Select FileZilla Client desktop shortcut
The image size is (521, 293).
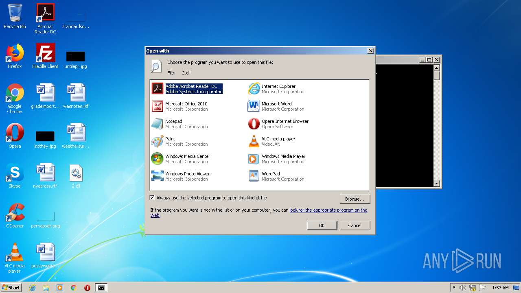tap(45, 56)
